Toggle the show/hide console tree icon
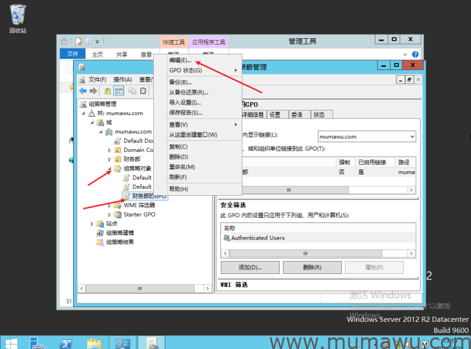Image resolution: width=471 pixels, height=349 pixels. [x=118, y=91]
